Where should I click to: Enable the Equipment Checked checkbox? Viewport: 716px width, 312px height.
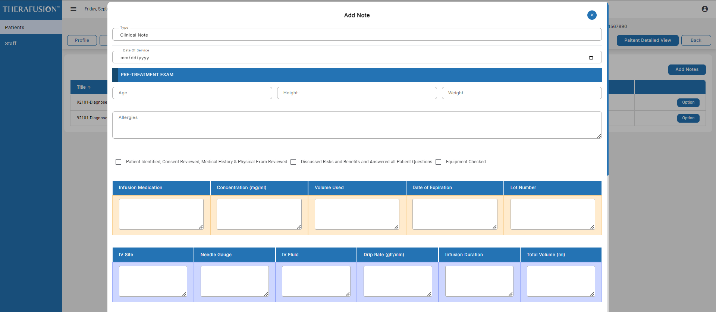point(439,162)
